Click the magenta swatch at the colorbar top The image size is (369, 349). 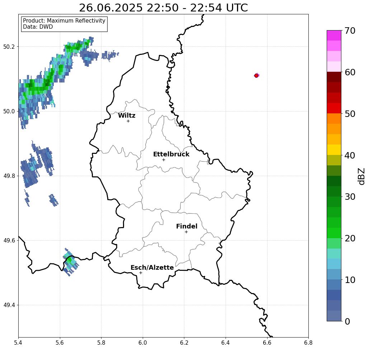[334, 36]
